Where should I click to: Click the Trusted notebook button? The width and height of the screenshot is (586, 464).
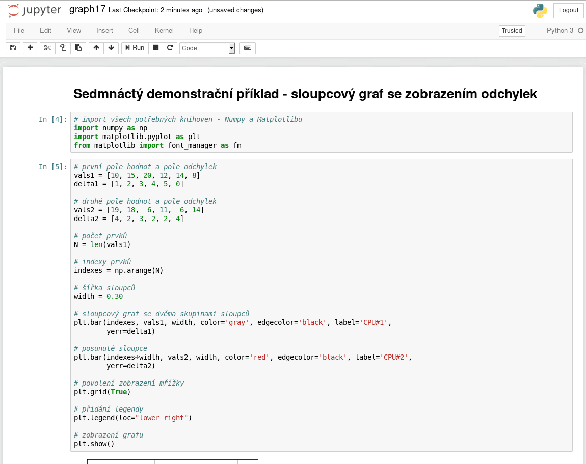click(x=512, y=31)
